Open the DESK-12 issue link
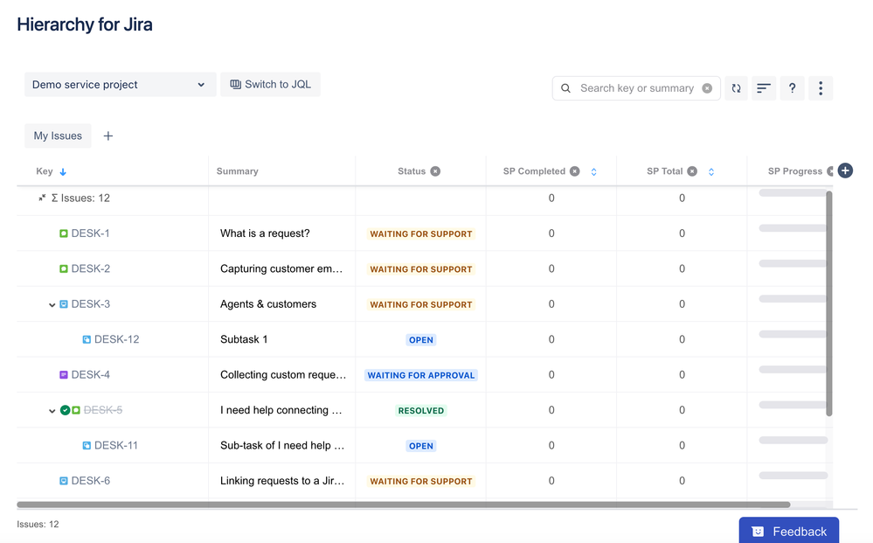 pos(116,339)
